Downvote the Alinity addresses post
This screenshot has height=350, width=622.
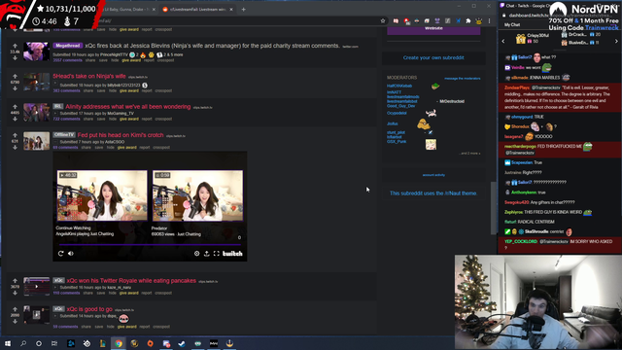point(16,119)
